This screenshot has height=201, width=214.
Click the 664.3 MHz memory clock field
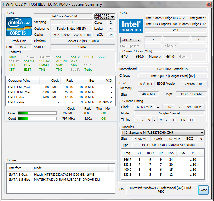144,107
